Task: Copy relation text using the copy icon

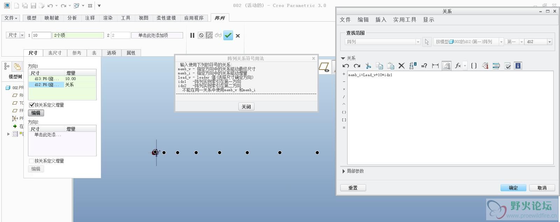Action: point(379,66)
